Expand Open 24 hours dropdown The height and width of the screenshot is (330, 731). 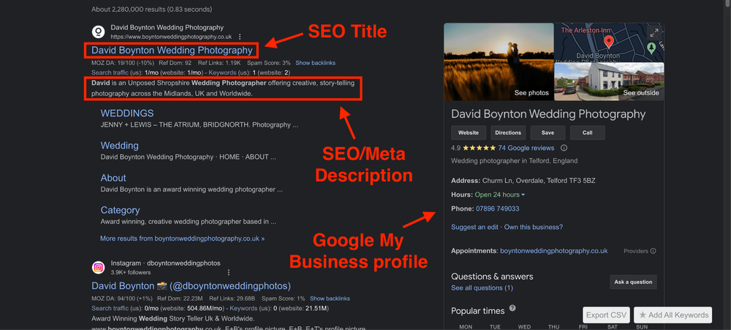(500, 195)
